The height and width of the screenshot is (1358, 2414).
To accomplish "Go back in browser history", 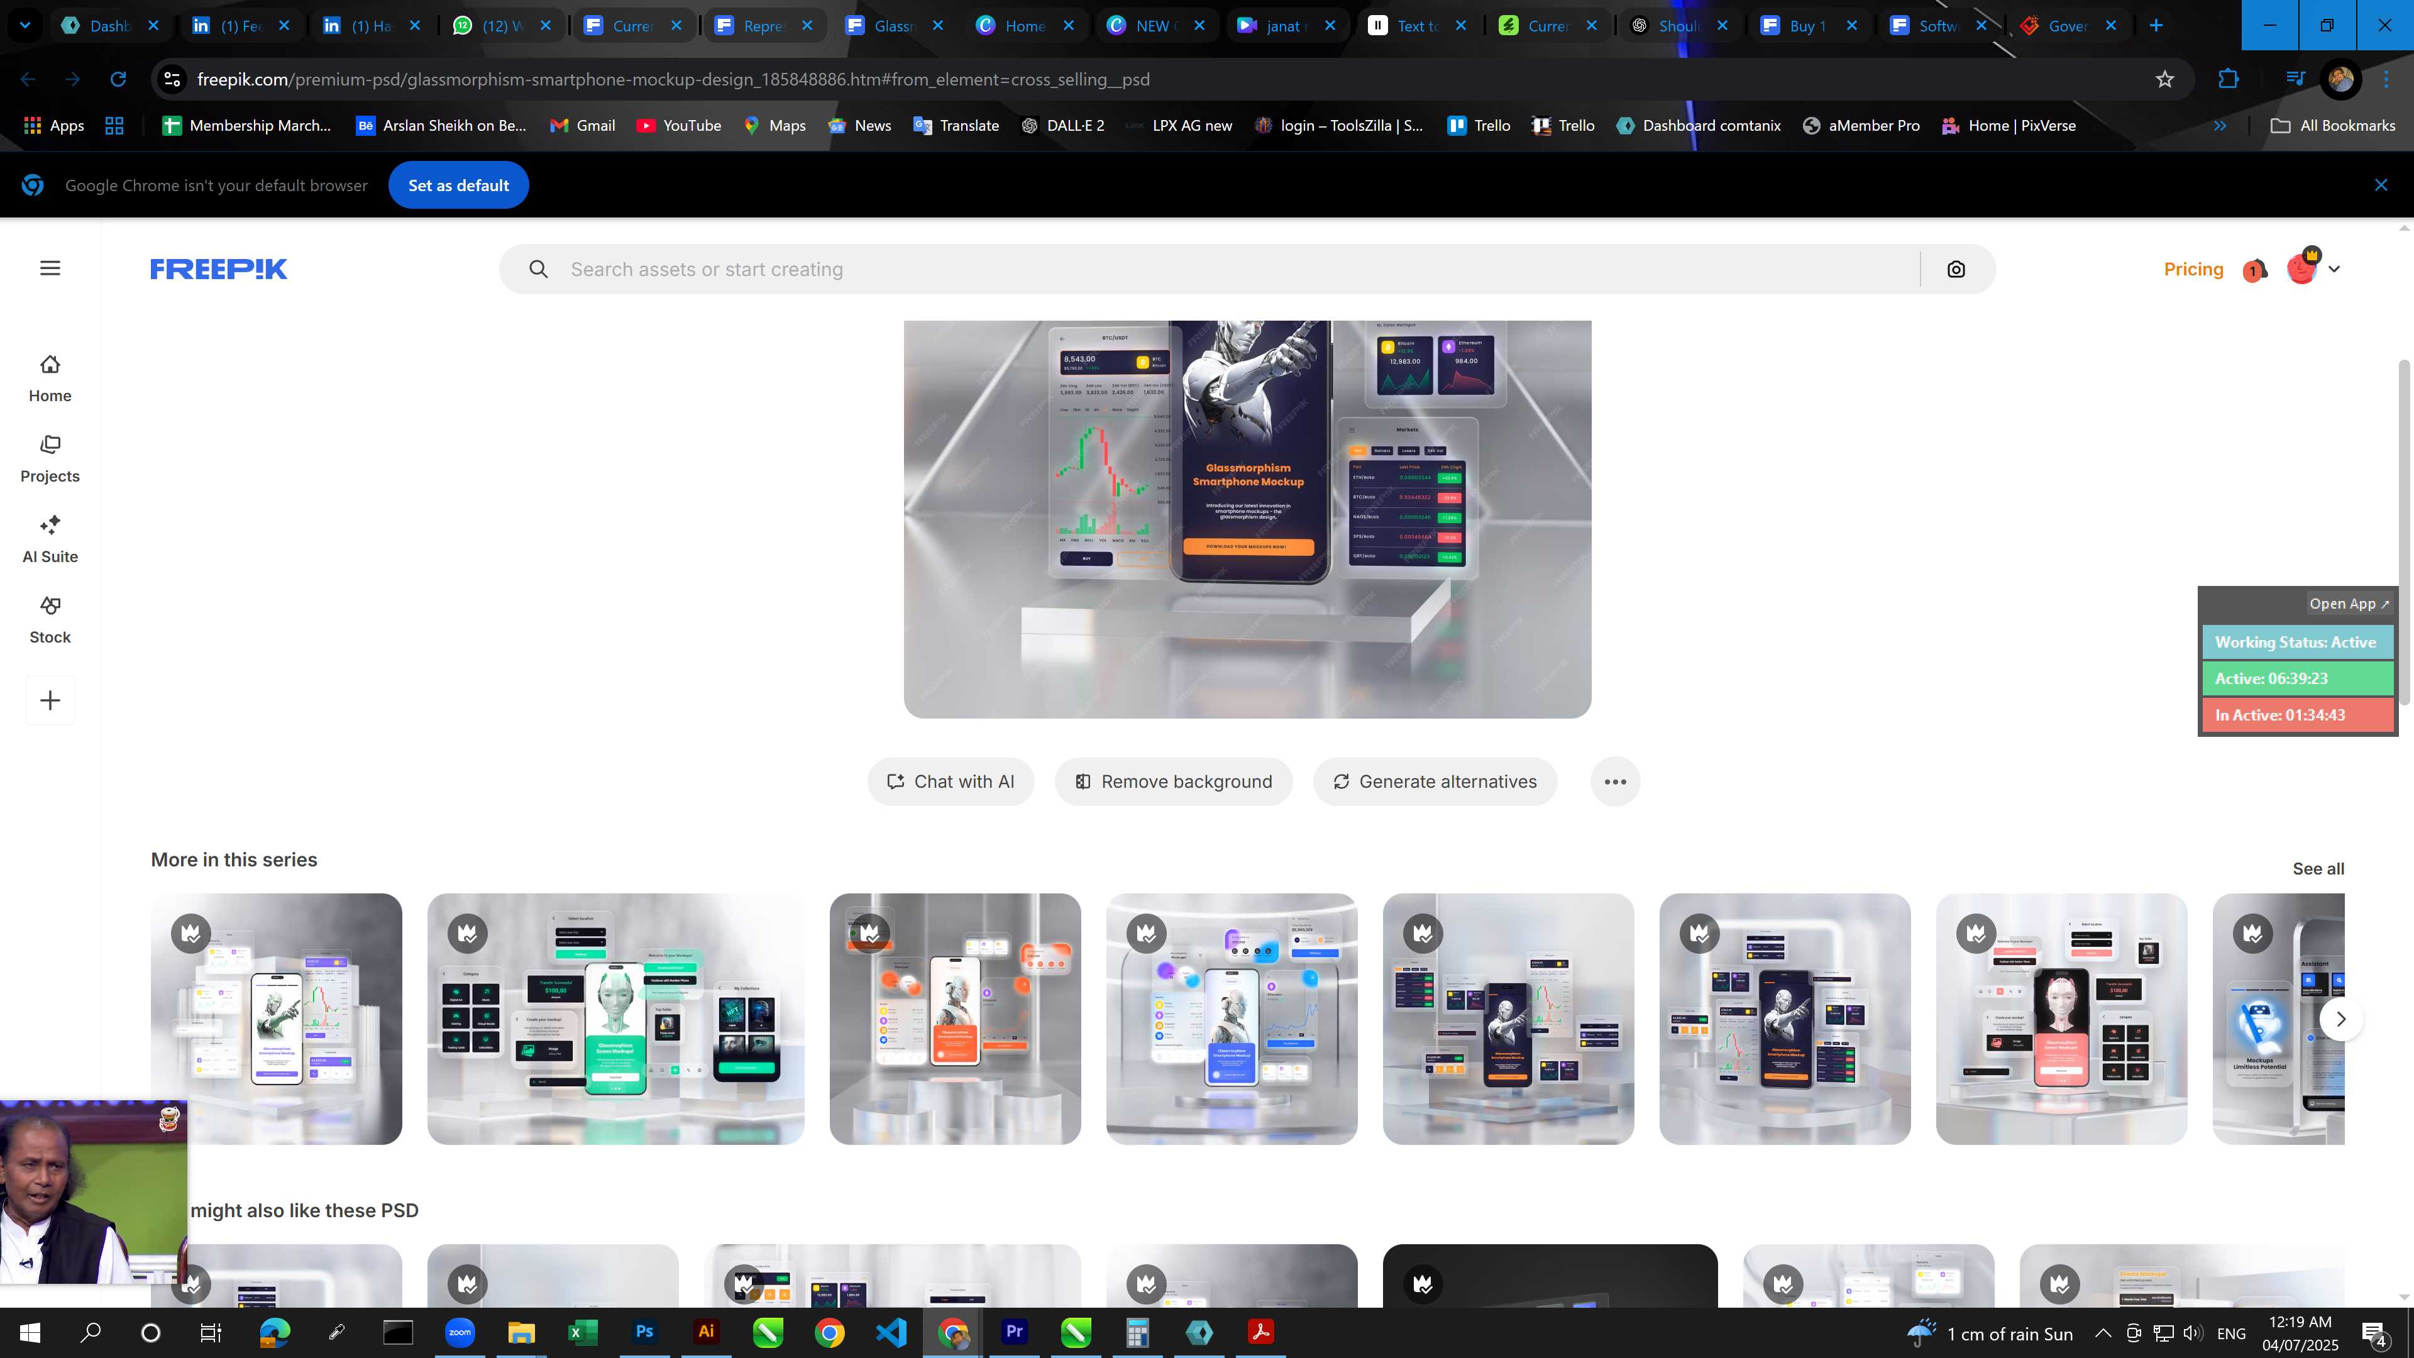I will point(28,80).
